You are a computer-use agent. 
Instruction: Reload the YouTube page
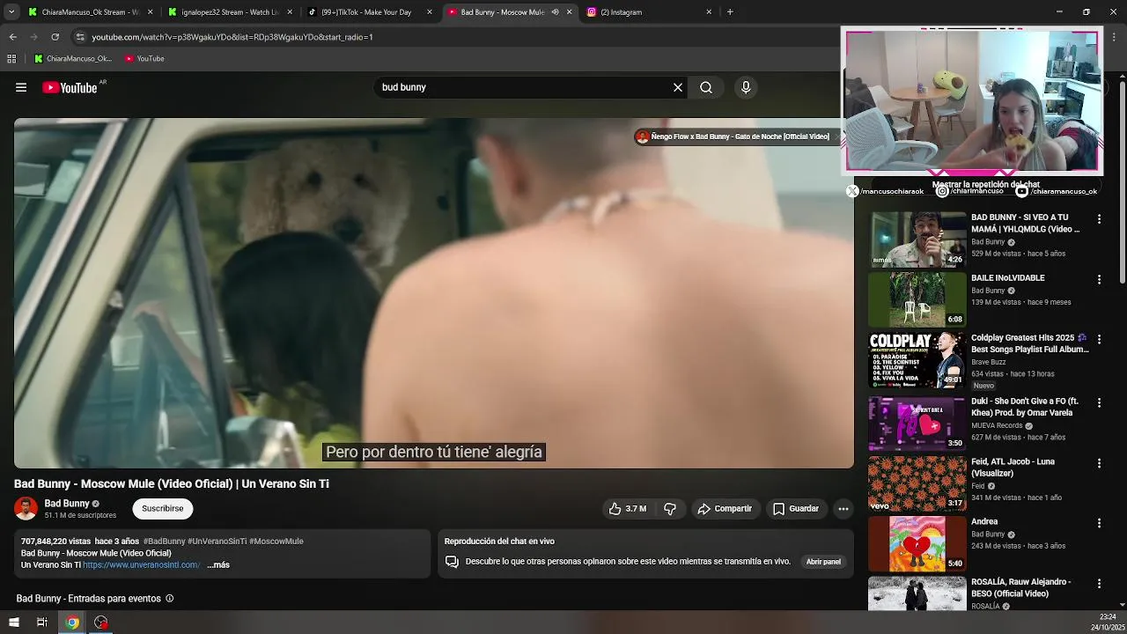55,37
